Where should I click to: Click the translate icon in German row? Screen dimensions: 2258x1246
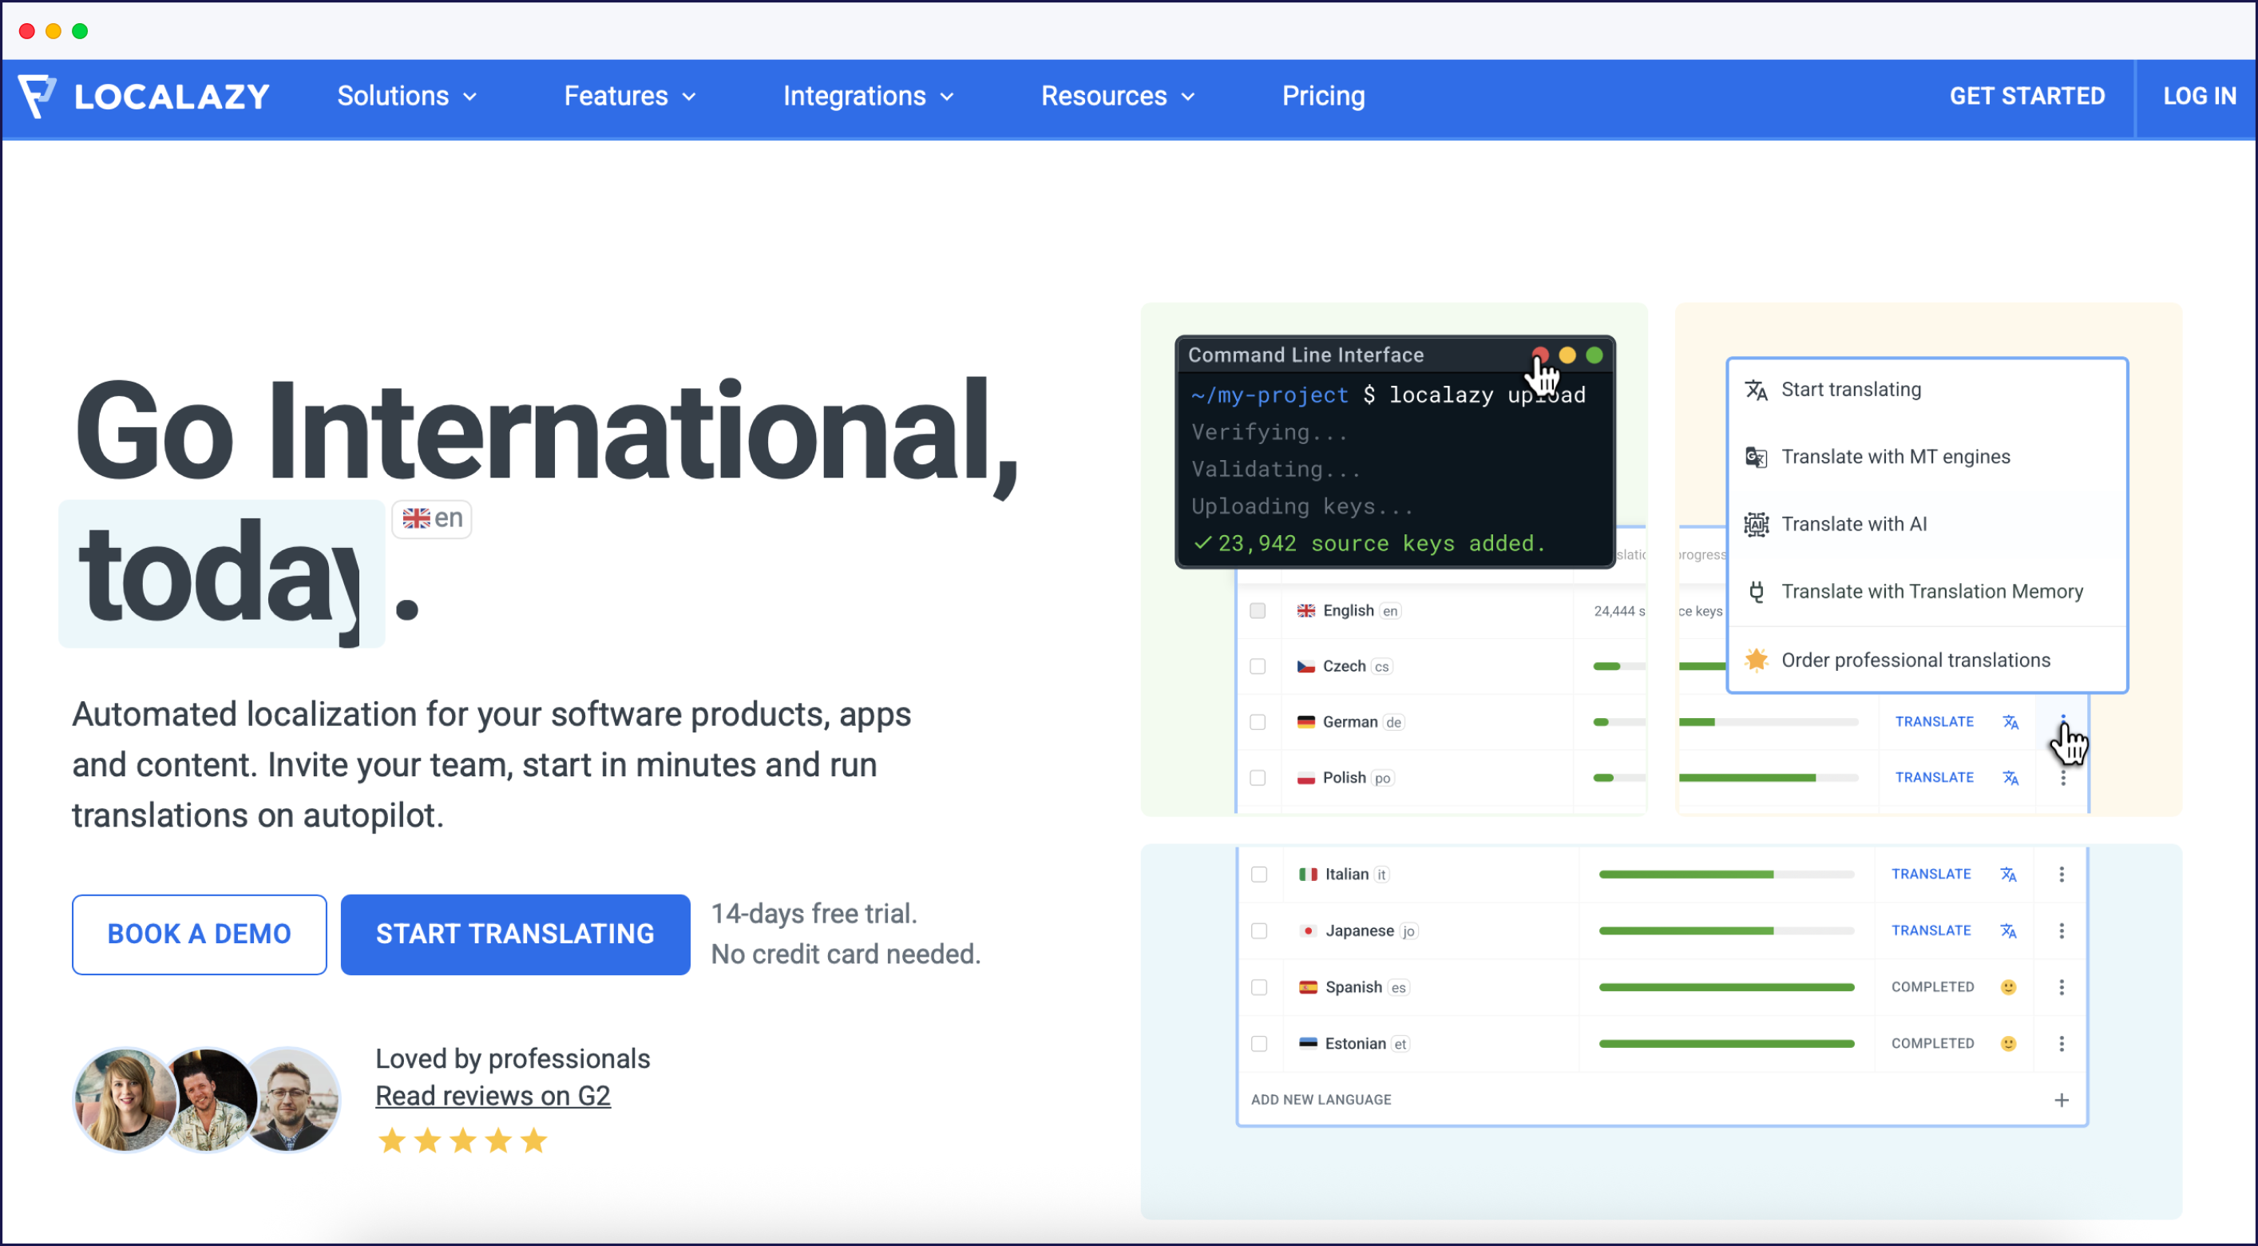(x=2010, y=723)
